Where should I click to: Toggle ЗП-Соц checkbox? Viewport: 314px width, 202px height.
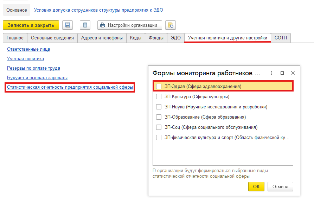(x=159, y=127)
